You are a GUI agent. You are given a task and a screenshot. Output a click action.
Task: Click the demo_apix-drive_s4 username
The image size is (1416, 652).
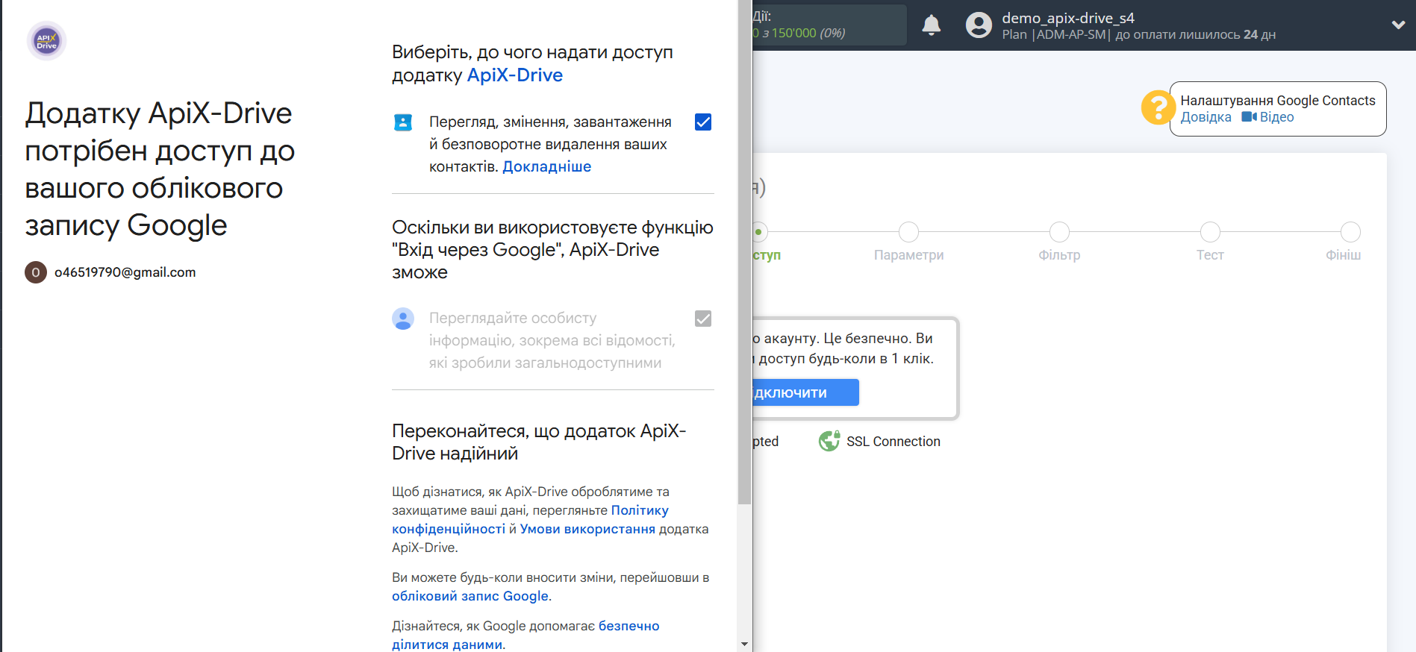point(1067,18)
